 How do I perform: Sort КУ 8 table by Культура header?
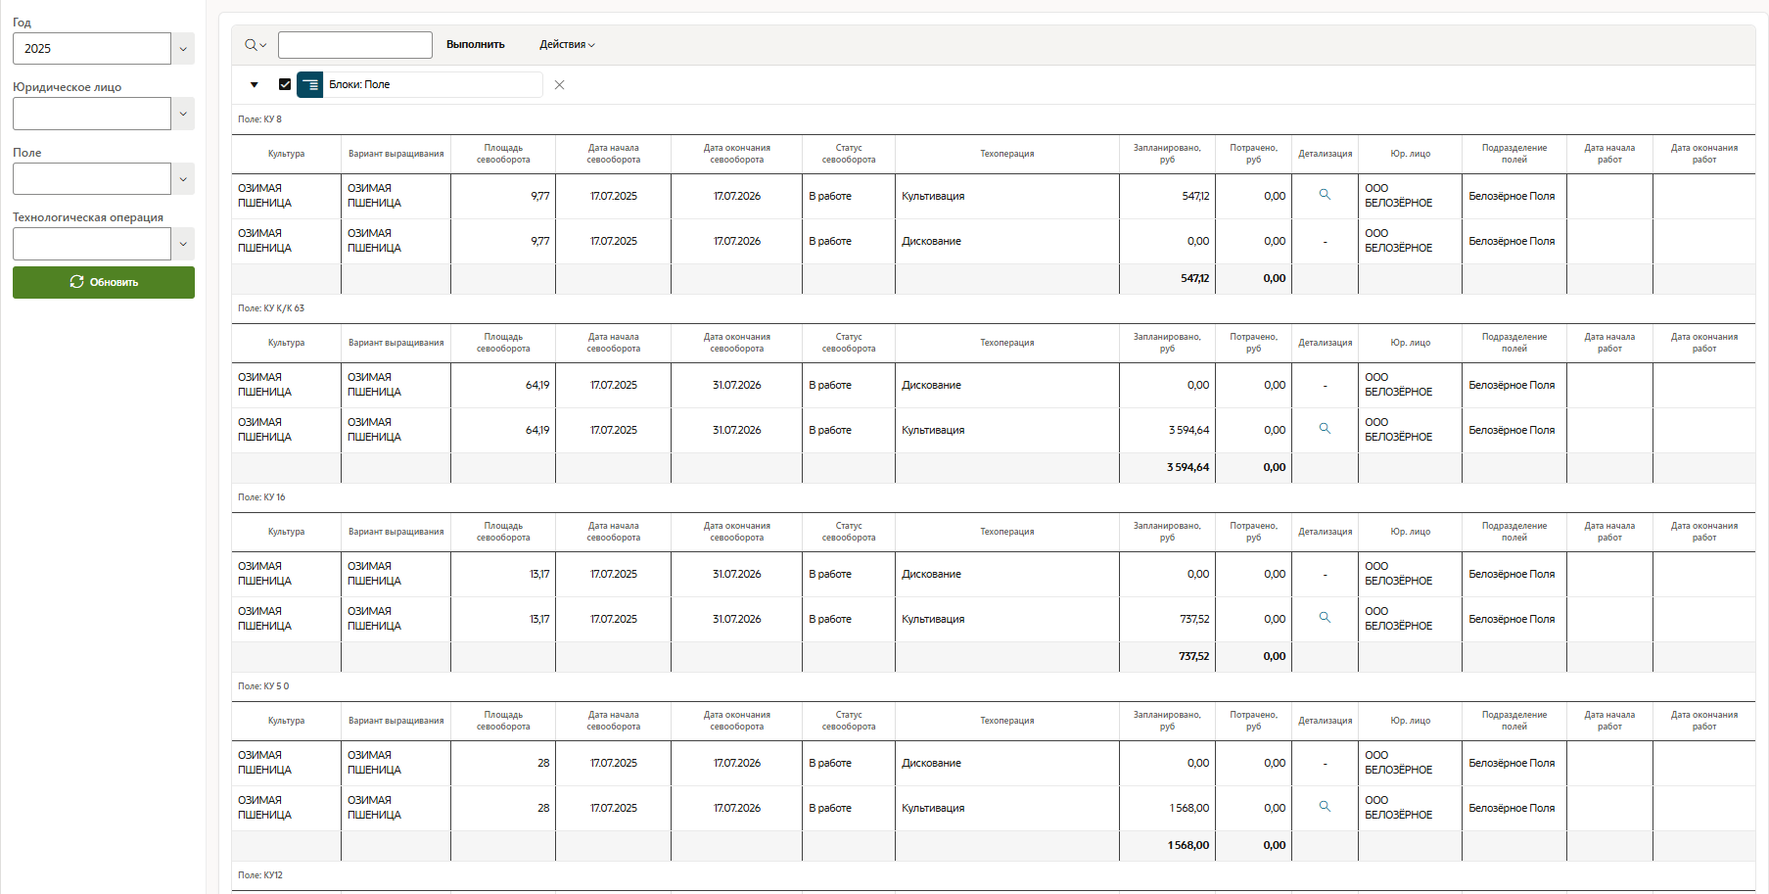click(x=286, y=154)
